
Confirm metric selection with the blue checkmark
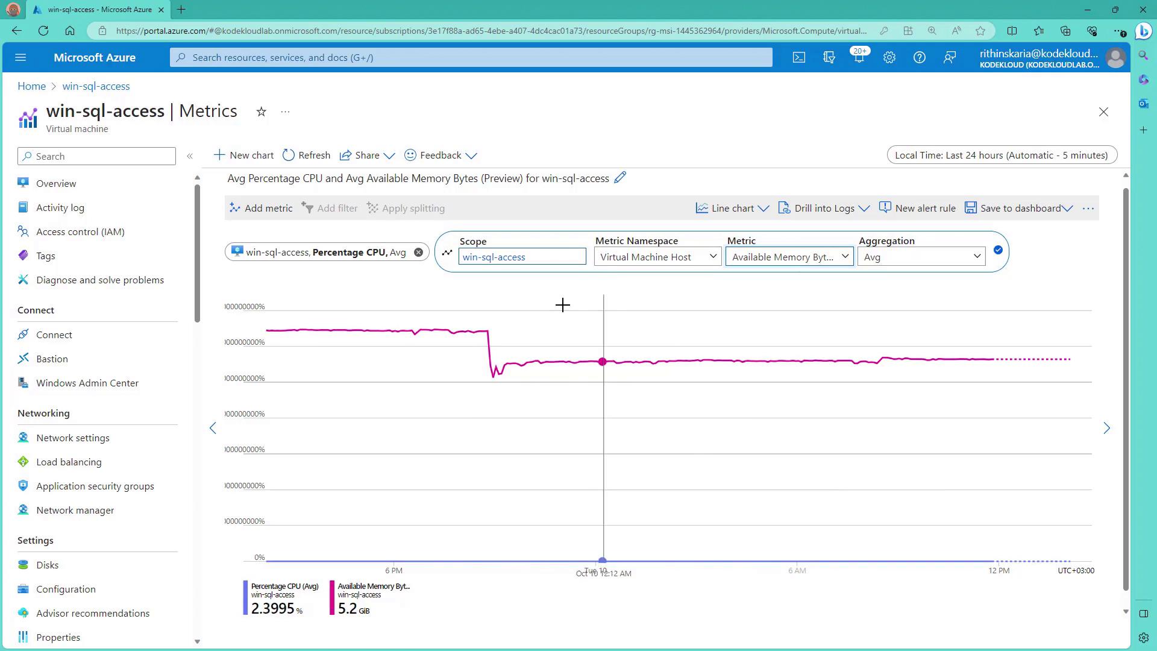pyautogui.click(x=998, y=250)
